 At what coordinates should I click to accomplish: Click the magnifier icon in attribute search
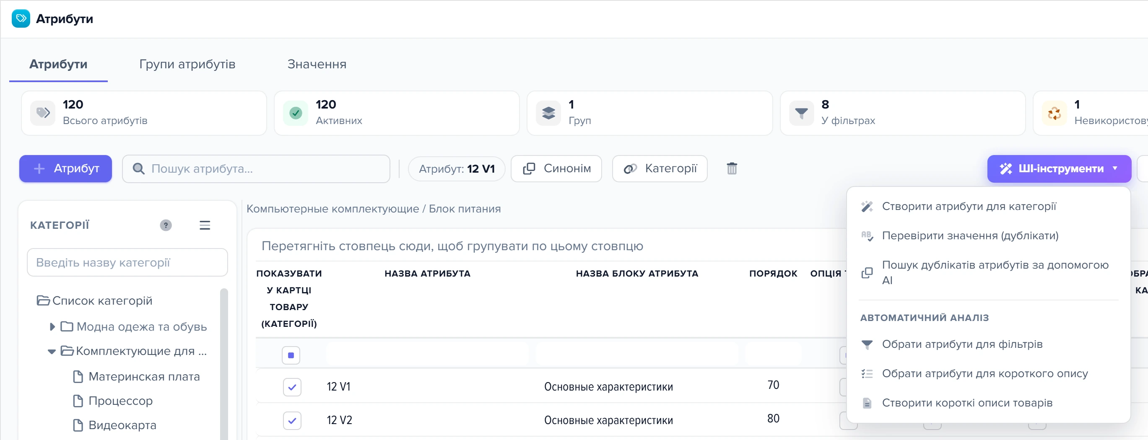(x=139, y=169)
